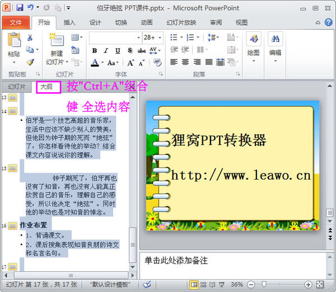Click fit slide to window icon
Viewport: 336px width, 292px height.
(x=320, y=284)
